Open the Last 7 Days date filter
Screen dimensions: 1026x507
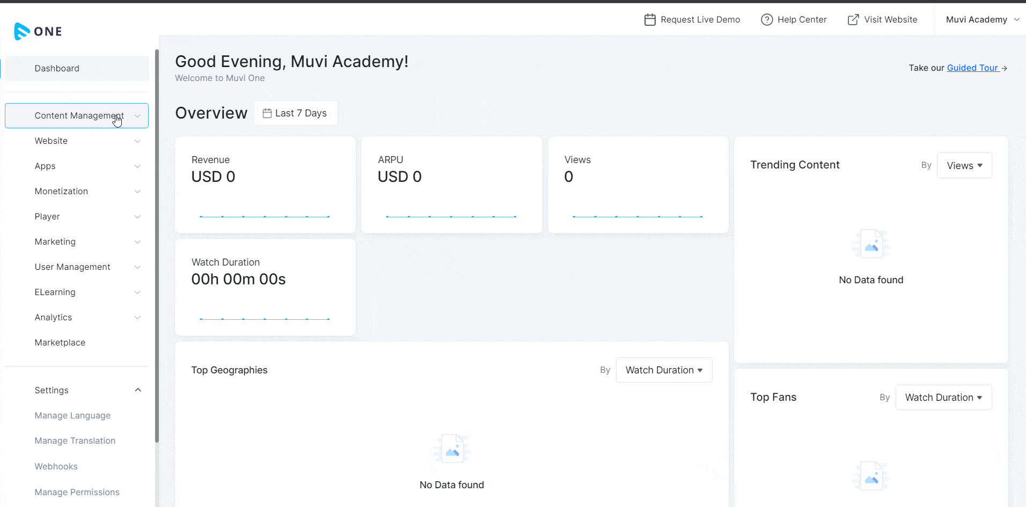coord(296,113)
